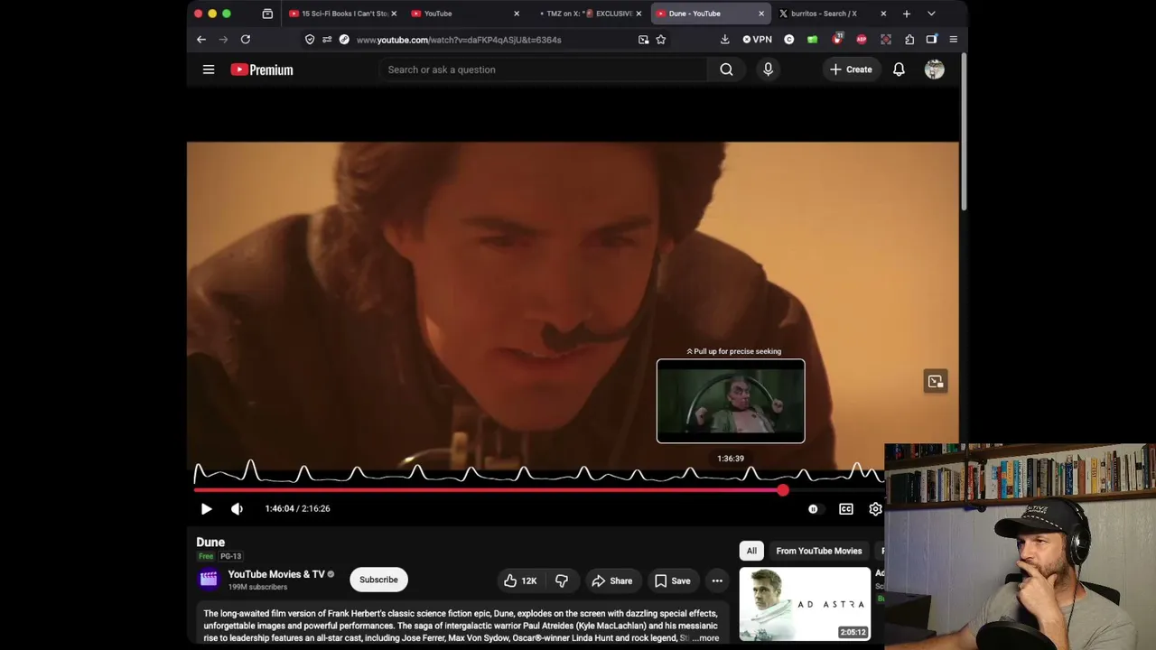Open the tab container icon near window controls
Viewport: 1156px width, 650px height.
[267, 14]
